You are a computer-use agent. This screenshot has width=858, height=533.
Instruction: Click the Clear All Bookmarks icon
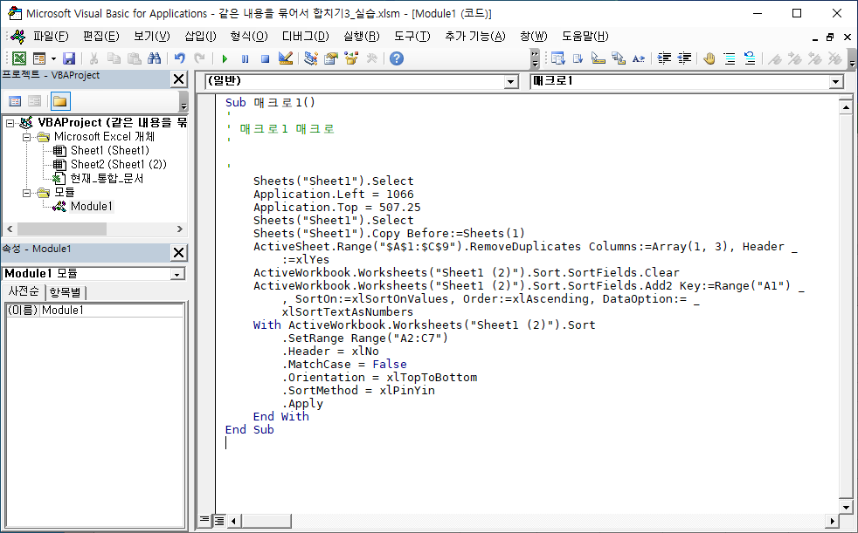834,58
